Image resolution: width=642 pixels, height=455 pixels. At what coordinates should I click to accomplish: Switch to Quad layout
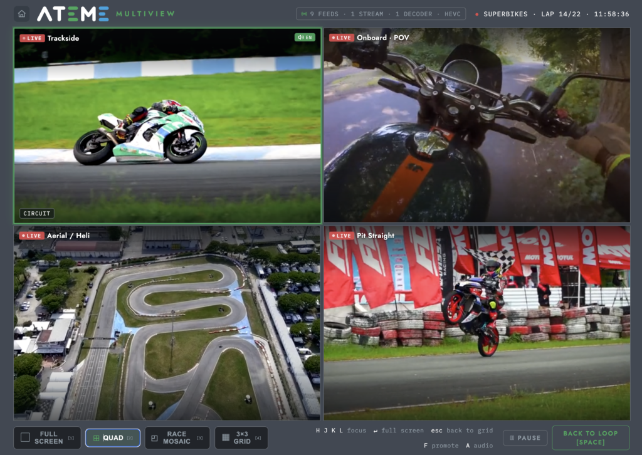pos(113,438)
